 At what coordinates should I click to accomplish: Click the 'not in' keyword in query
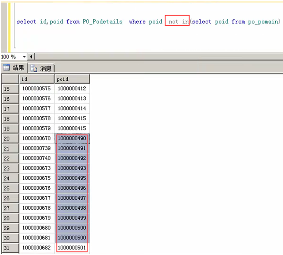coord(179,22)
